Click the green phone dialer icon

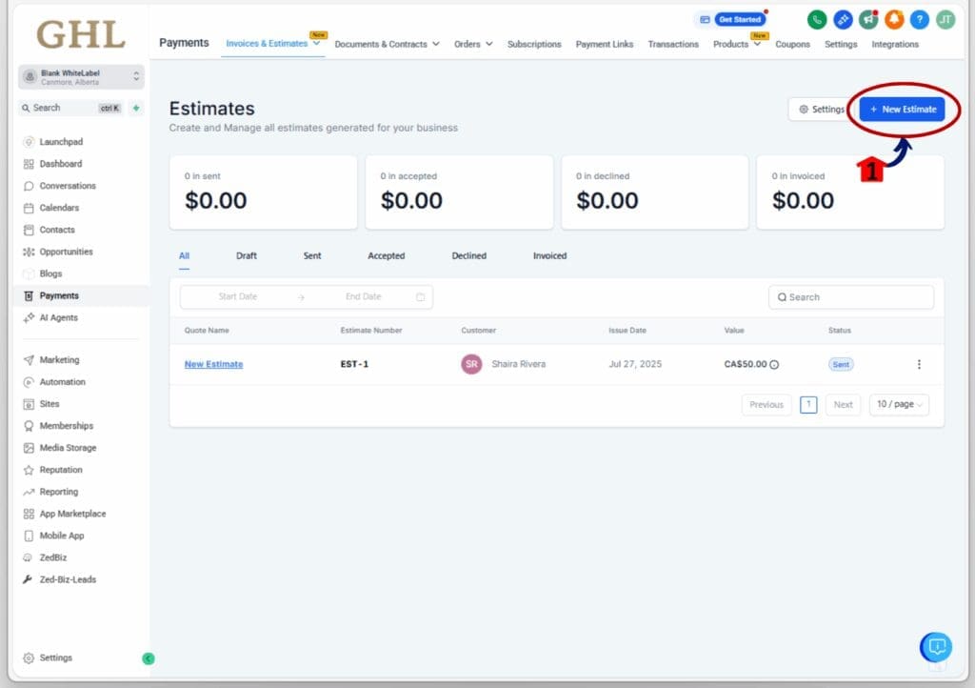tap(817, 20)
